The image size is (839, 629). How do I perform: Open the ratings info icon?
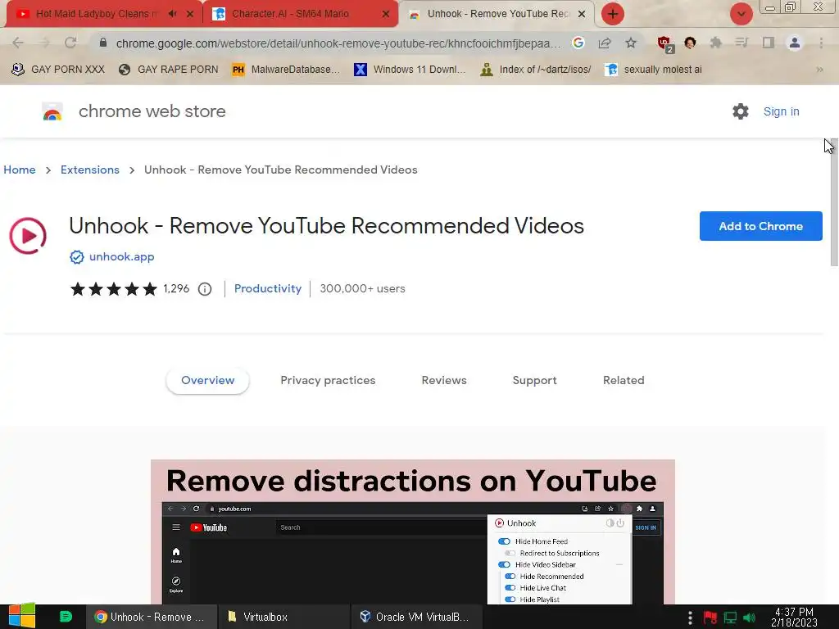[x=204, y=289]
